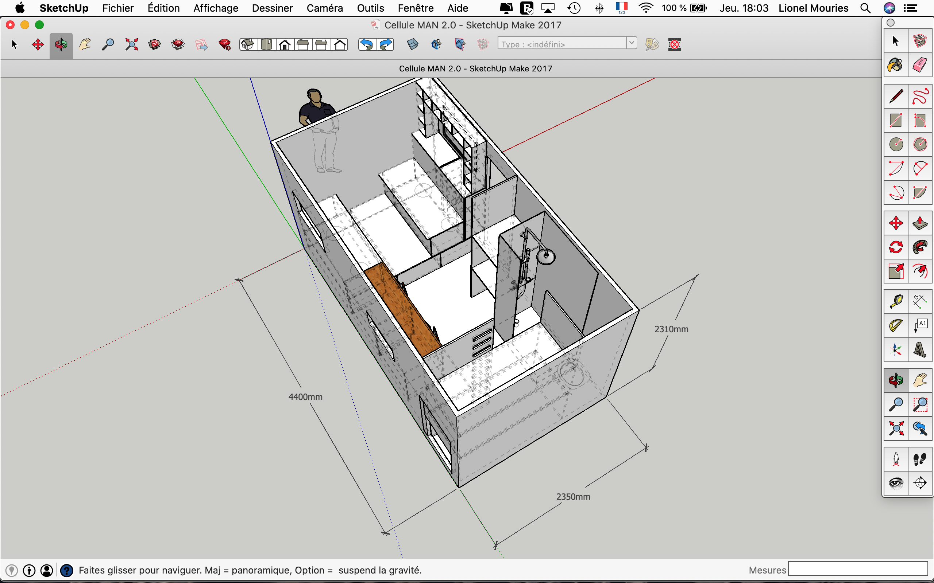
Task: Click into the Mesures input field
Action: pos(858,569)
